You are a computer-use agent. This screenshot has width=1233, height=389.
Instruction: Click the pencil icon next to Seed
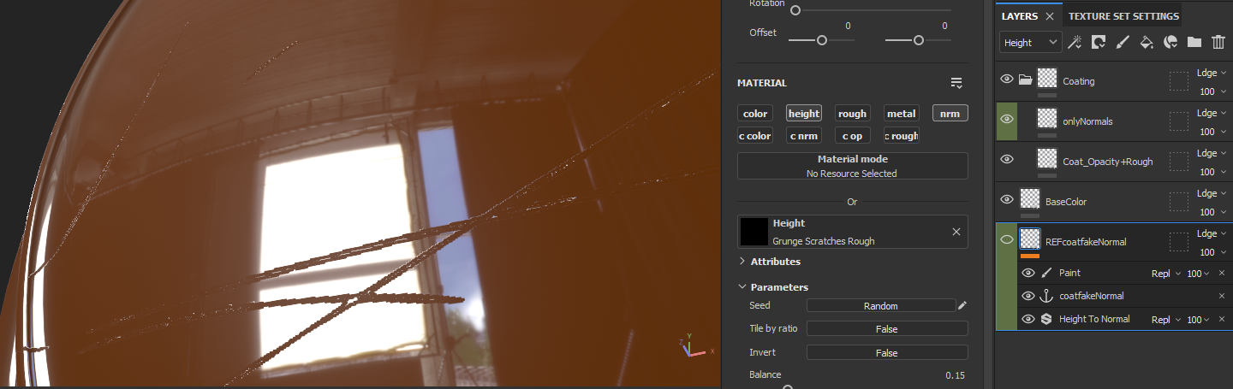[x=962, y=305]
